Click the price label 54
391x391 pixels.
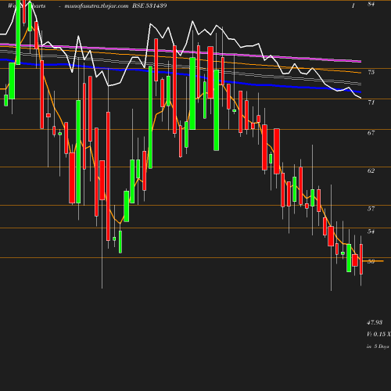click(x=371, y=231)
